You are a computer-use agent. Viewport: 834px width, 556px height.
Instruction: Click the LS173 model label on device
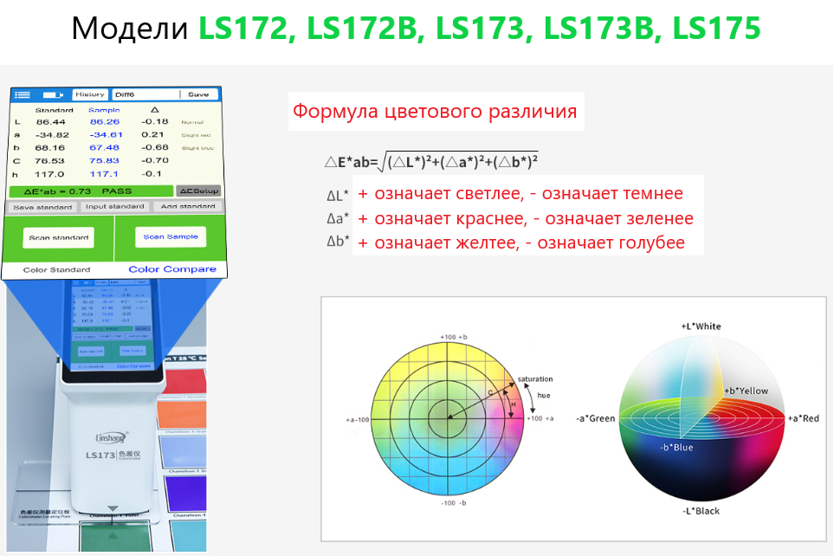point(100,455)
